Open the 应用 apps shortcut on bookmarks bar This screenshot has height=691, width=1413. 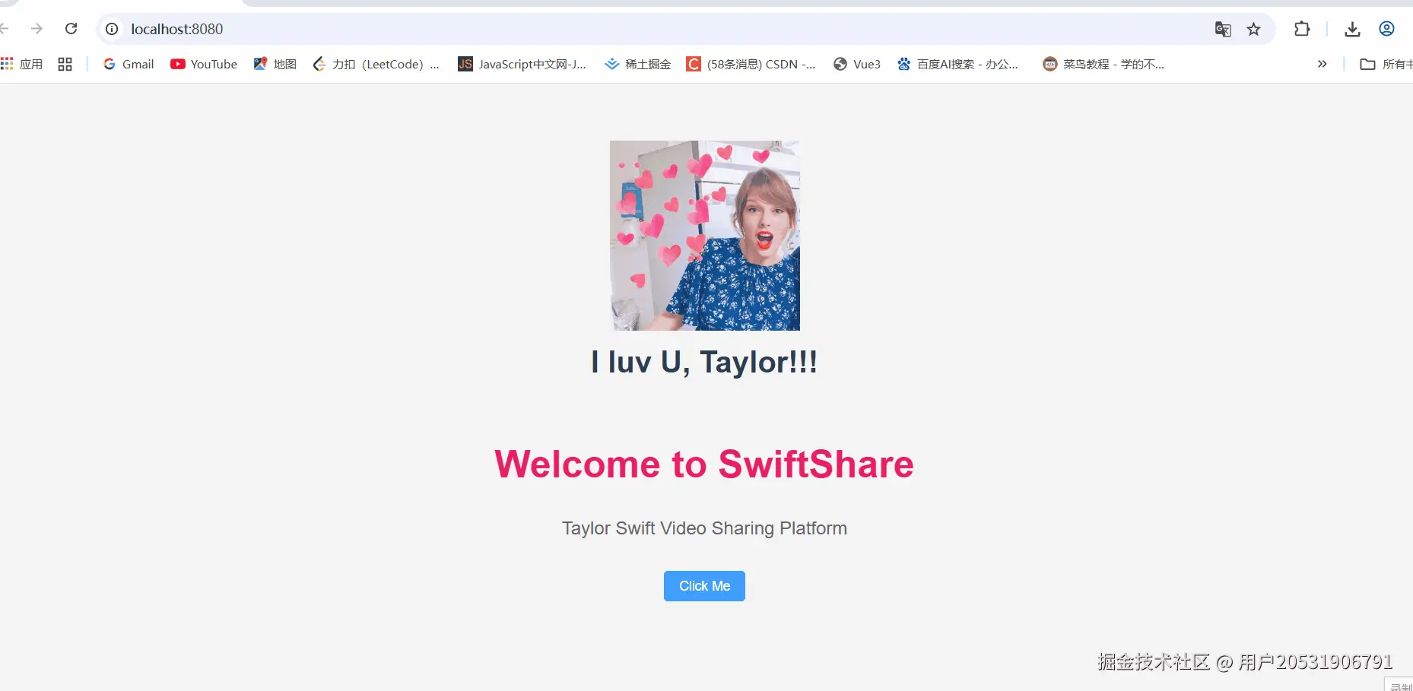coord(23,64)
